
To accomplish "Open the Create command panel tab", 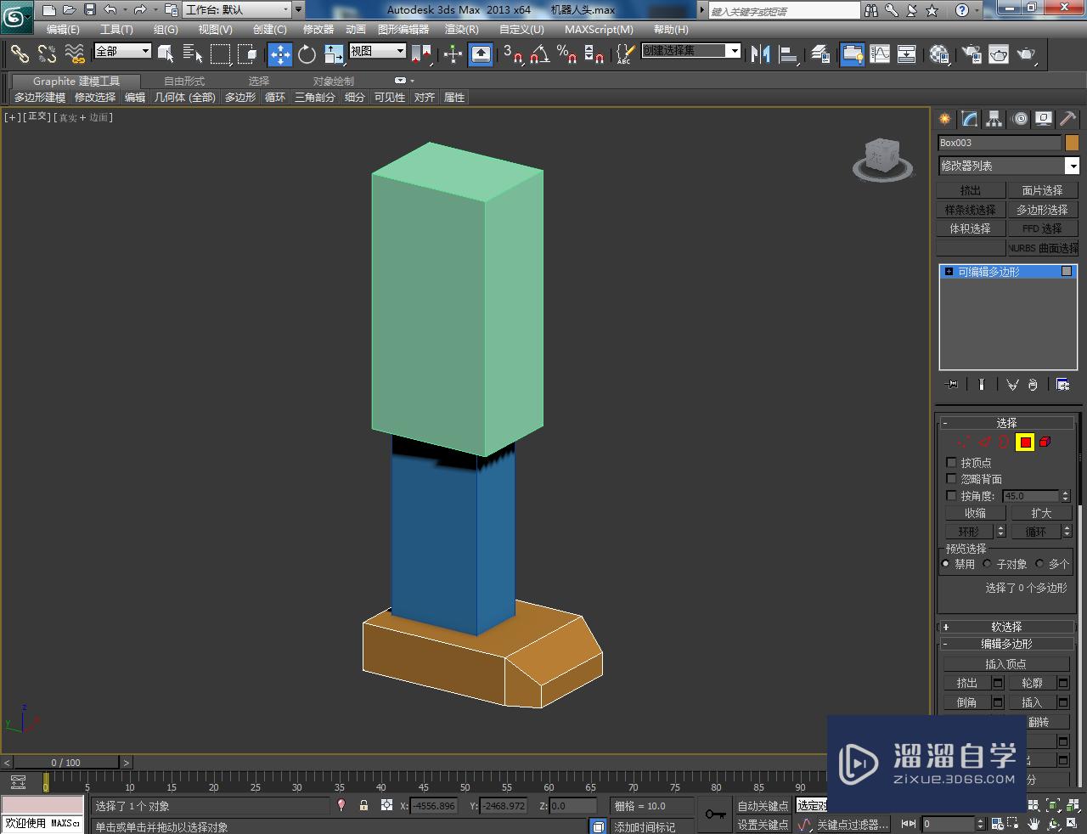I will (944, 119).
